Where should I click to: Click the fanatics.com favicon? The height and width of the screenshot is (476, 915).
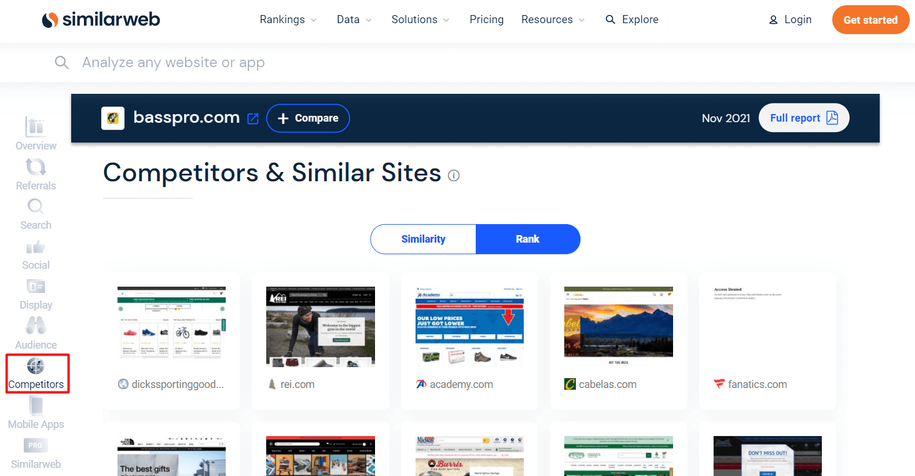(719, 384)
